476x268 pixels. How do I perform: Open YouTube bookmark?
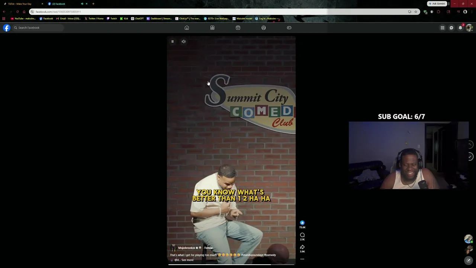click(23, 19)
